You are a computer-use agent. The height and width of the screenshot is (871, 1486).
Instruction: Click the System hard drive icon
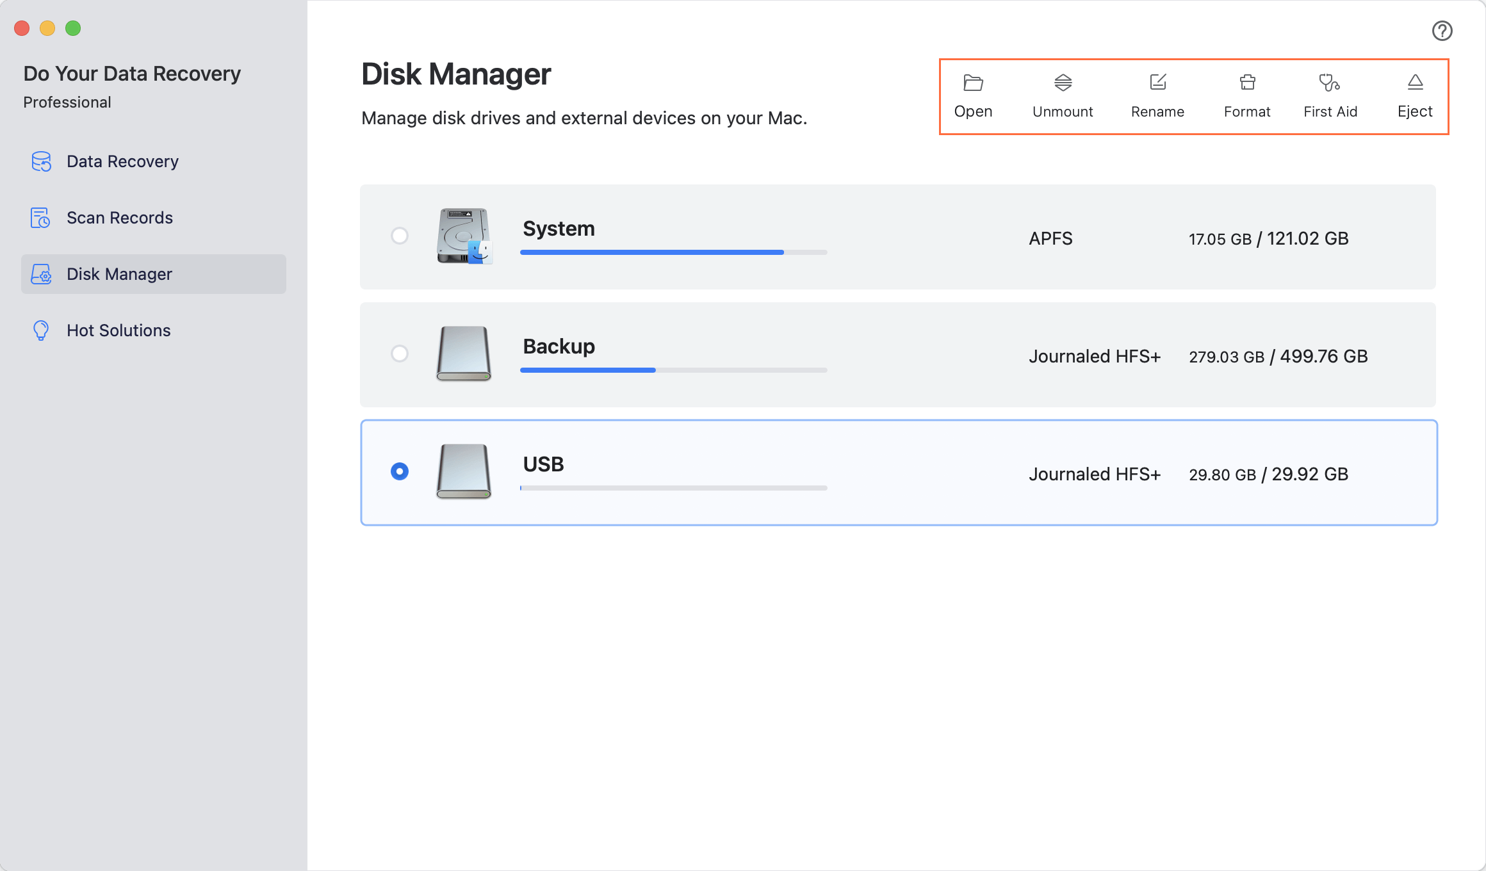pos(464,236)
